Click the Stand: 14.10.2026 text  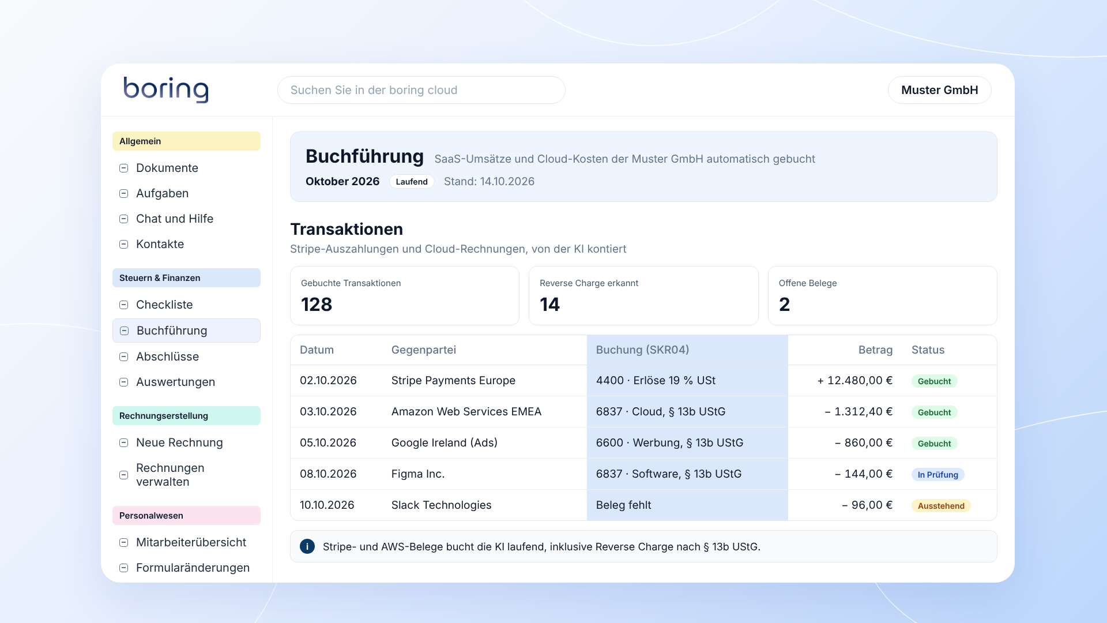coord(489,182)
